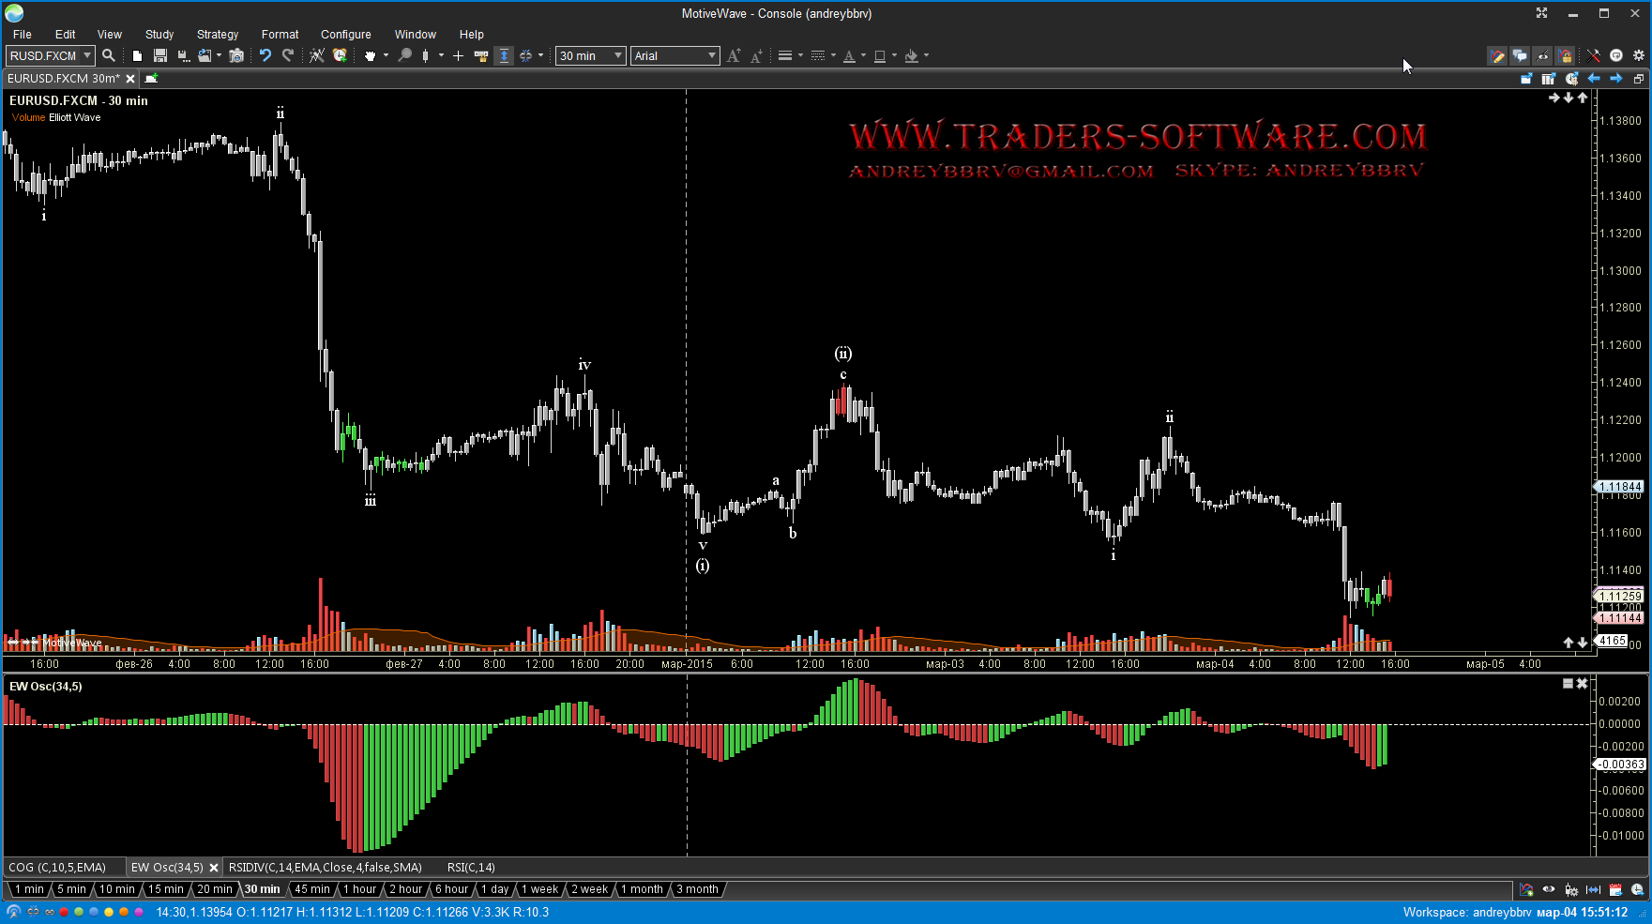Toggle the chart lock padlock button
Screen dimensions: 1652x924
(x=1566, y=56)
